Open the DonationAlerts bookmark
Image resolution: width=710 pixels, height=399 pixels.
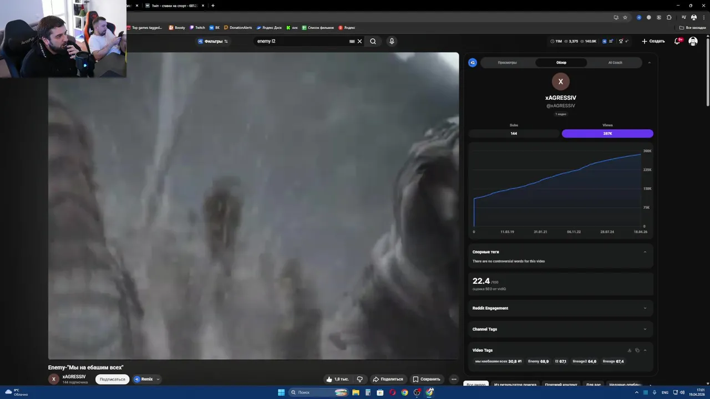click(238, 27)
